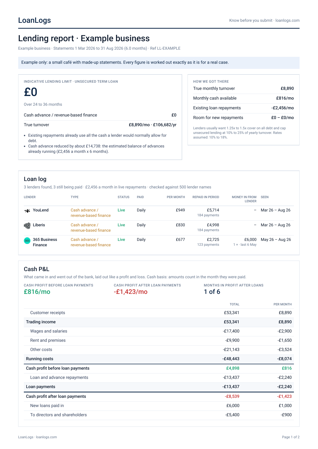
Task: Click 'Over 24 to 36 months' text
Action: [x=43, y=104]
